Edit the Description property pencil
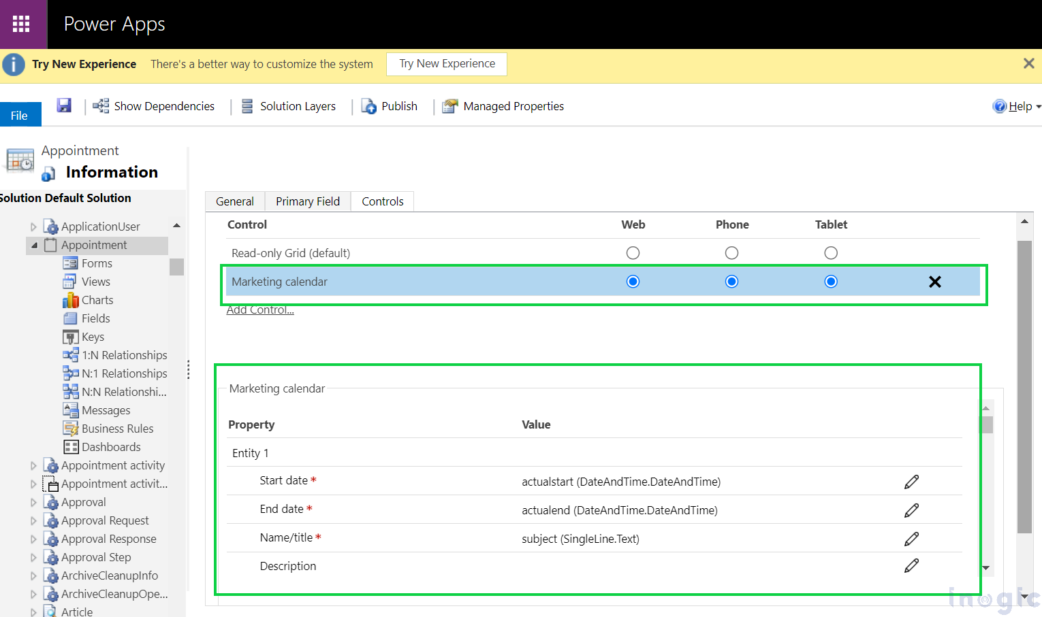The height and width of the screenshot is (617, 1042). 912,565
